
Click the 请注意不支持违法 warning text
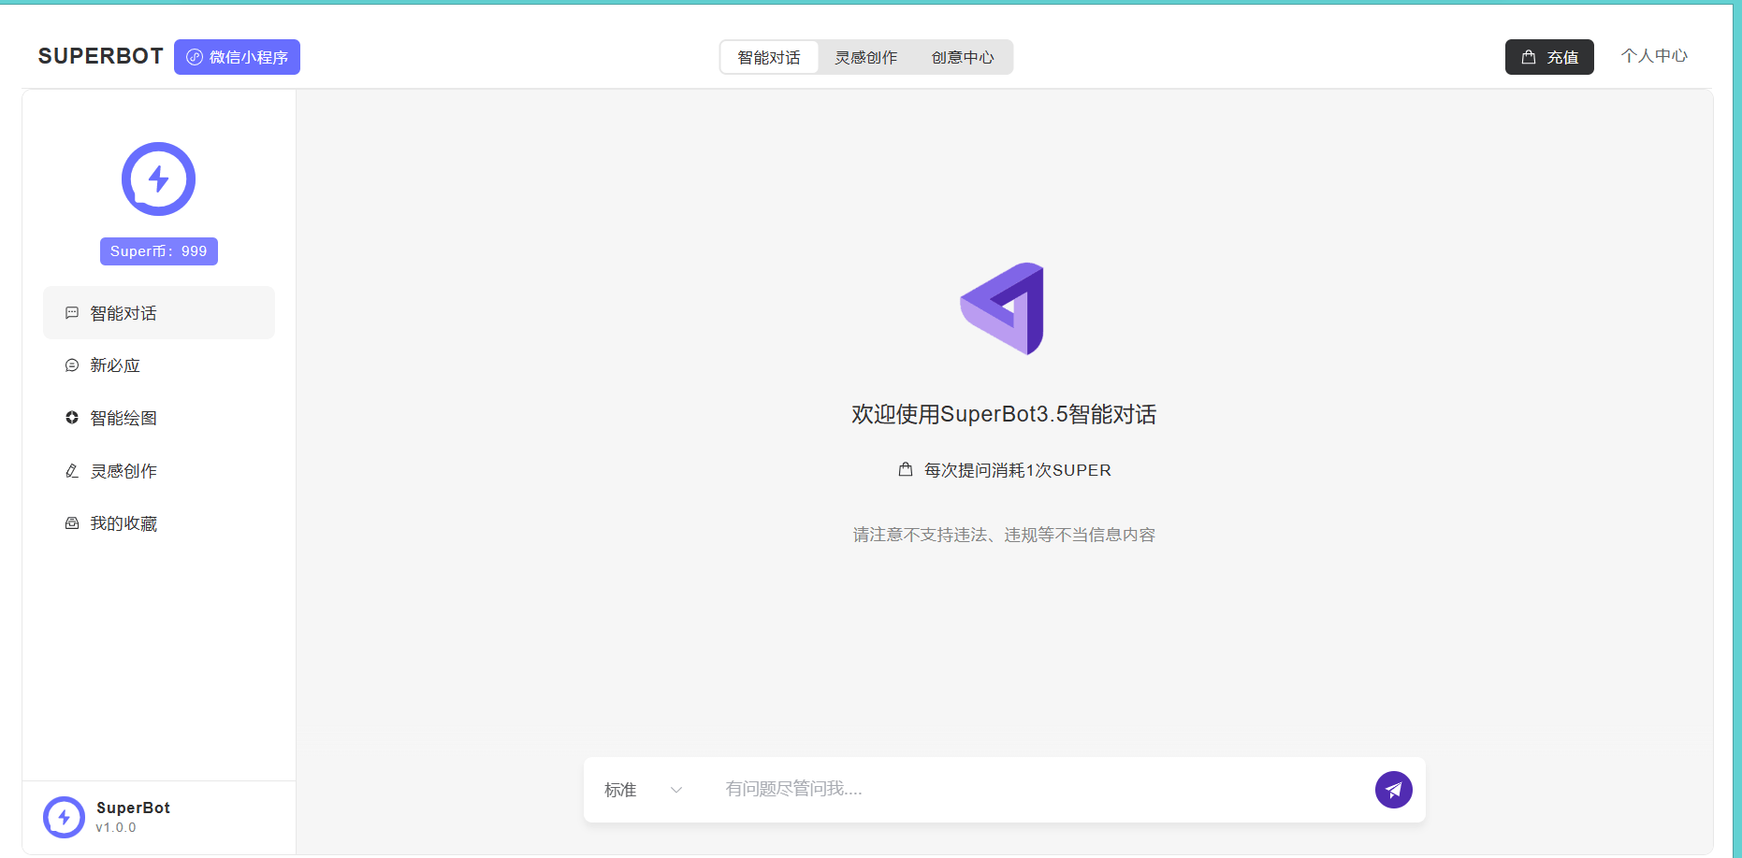click(1004, 535)
